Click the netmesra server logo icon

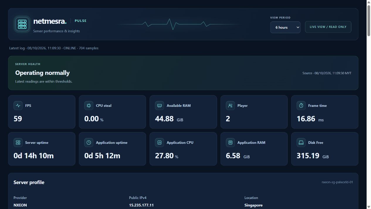[x=22, y=24]
